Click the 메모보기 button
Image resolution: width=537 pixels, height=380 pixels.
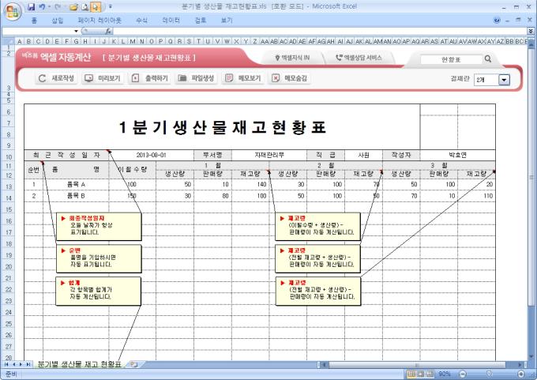click(242, 78)
